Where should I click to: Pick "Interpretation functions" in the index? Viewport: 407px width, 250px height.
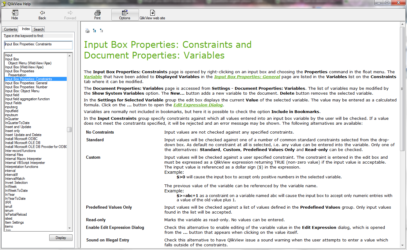[x=21, y=167]
